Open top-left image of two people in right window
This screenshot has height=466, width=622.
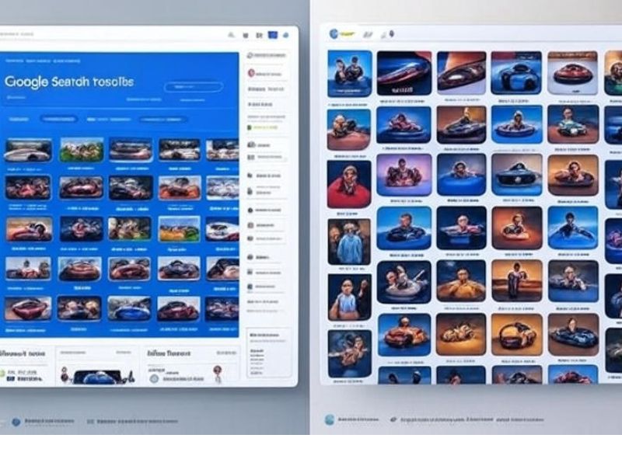[349, 73]
